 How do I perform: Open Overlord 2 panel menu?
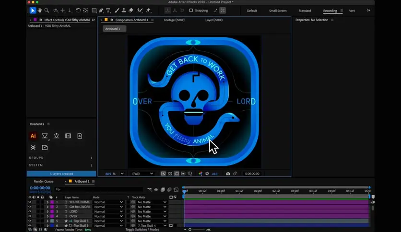48,124
